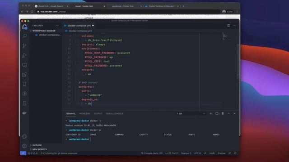Open the terminal selector dropdown labeled zsh

pyautogui.click(x=191, y=113)
